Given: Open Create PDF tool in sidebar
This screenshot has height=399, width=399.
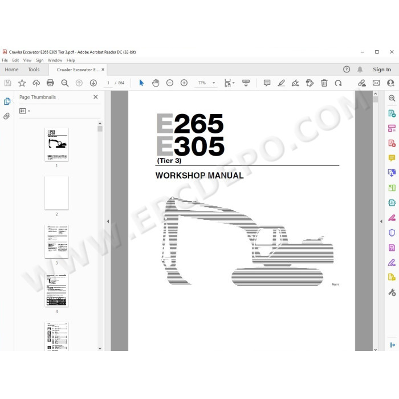Looking at the screenshot, I should 392,143.
